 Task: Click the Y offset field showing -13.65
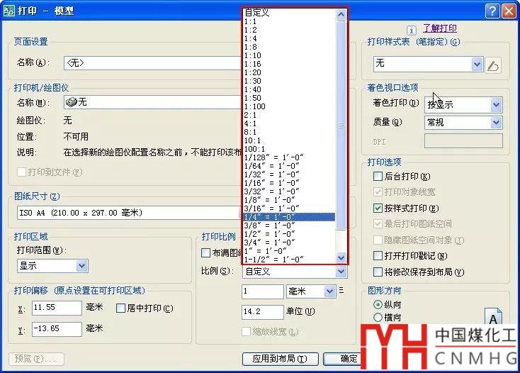point(57,329)
